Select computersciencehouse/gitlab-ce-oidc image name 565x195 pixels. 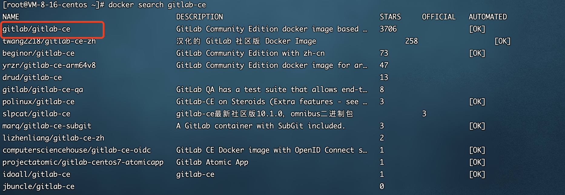point(77,150)
